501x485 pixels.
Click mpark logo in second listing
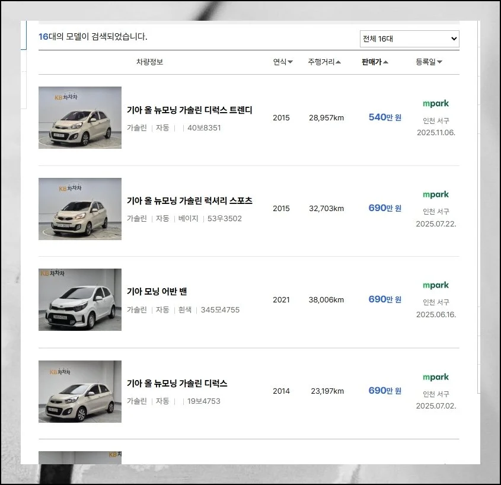(436, 194)
